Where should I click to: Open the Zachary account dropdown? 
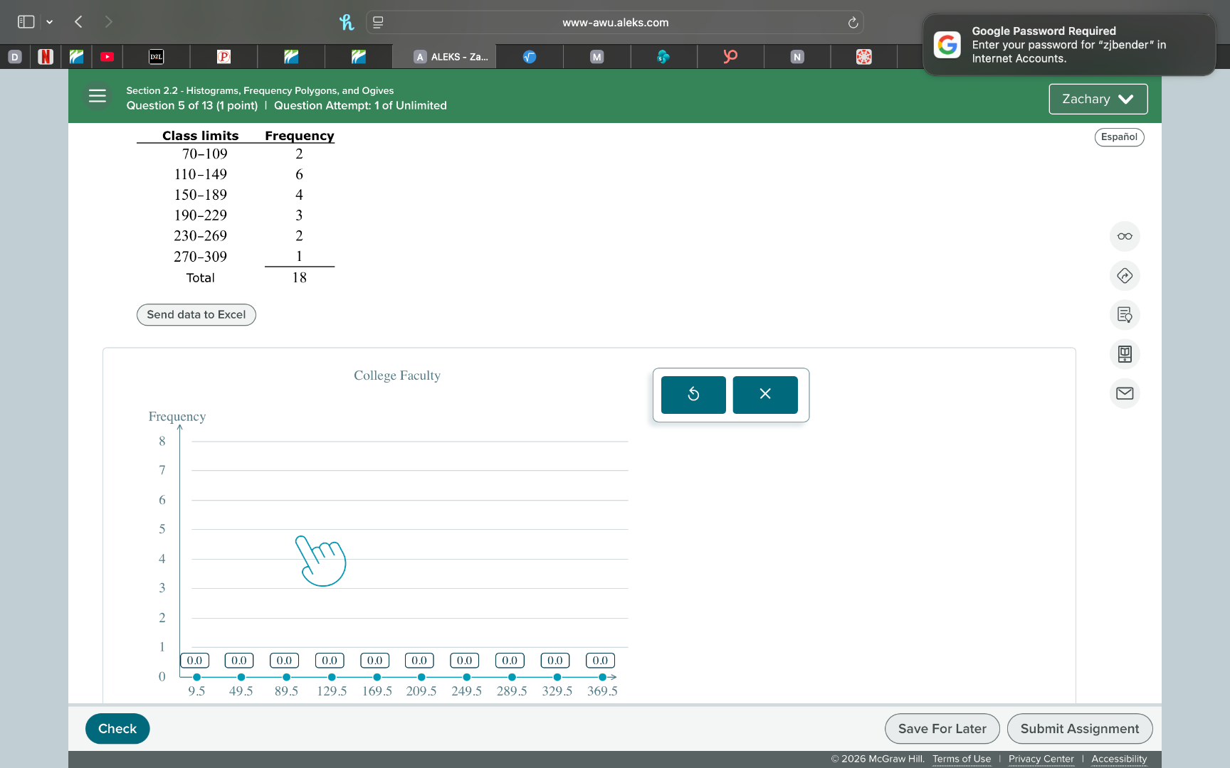1098,99
